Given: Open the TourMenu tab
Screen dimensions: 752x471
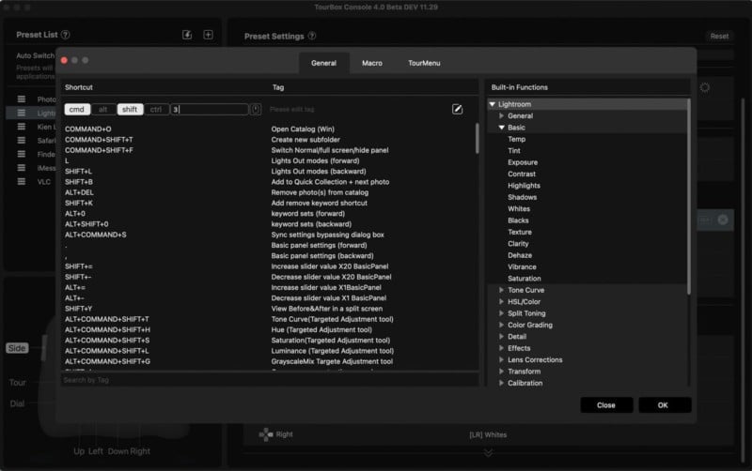Looking at the screenshot, I should click(x=424, y=63).
